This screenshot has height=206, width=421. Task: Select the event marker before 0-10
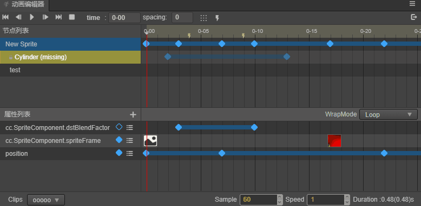click(x=244, y=36)
